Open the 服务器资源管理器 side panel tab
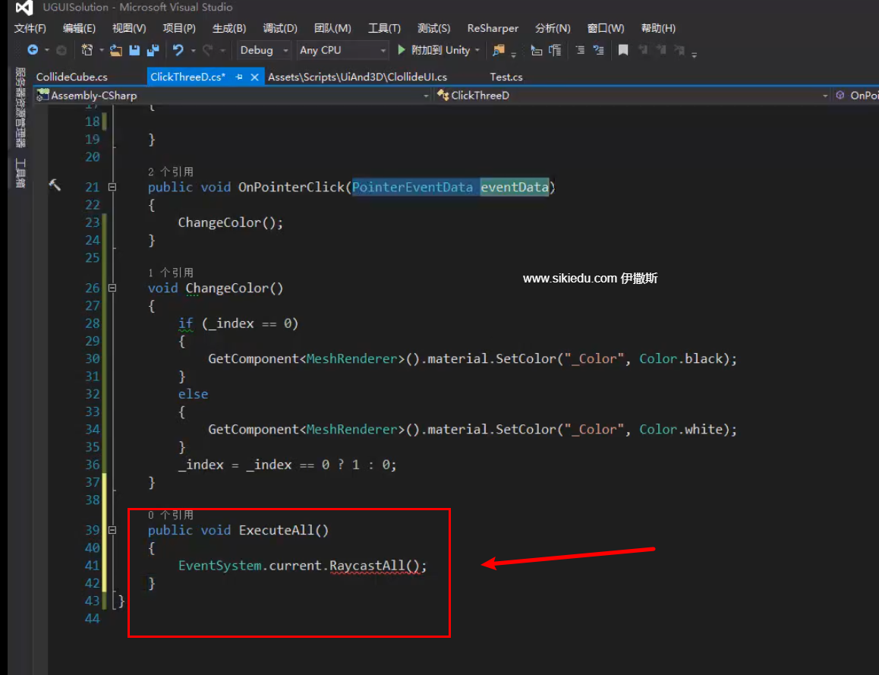Image resolution: width=879 pixels, height=675 pixels. (x=20, y=107)
